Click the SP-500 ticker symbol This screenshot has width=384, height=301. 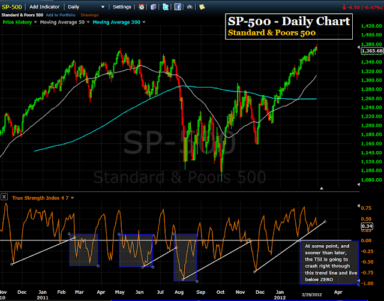coord(12,7)
